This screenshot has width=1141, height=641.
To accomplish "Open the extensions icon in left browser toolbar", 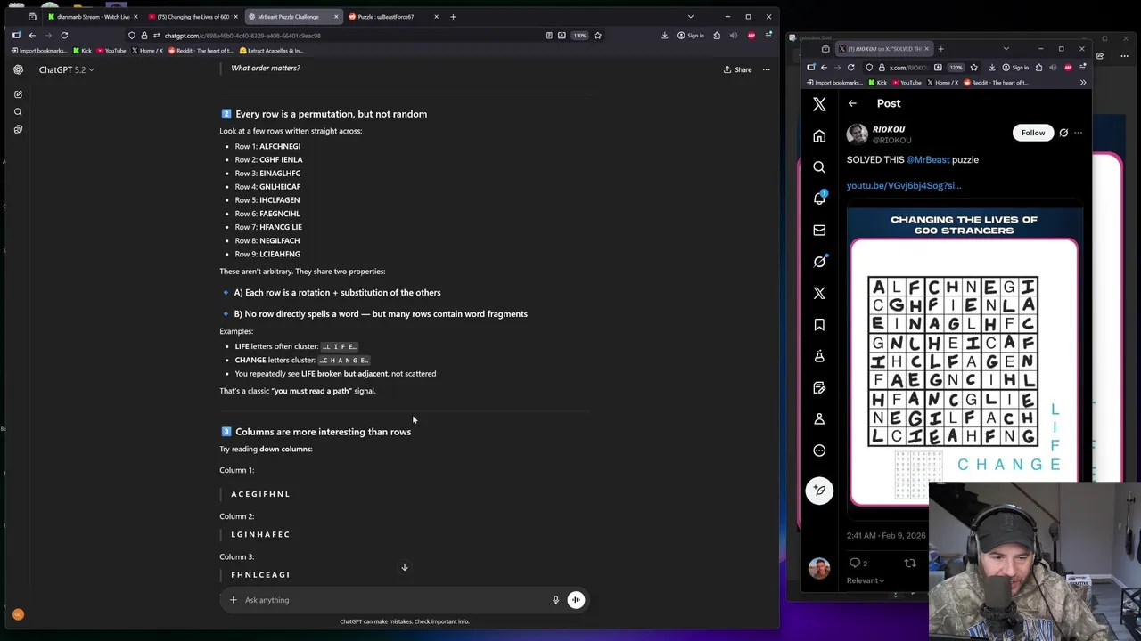I will pos(717,36).
